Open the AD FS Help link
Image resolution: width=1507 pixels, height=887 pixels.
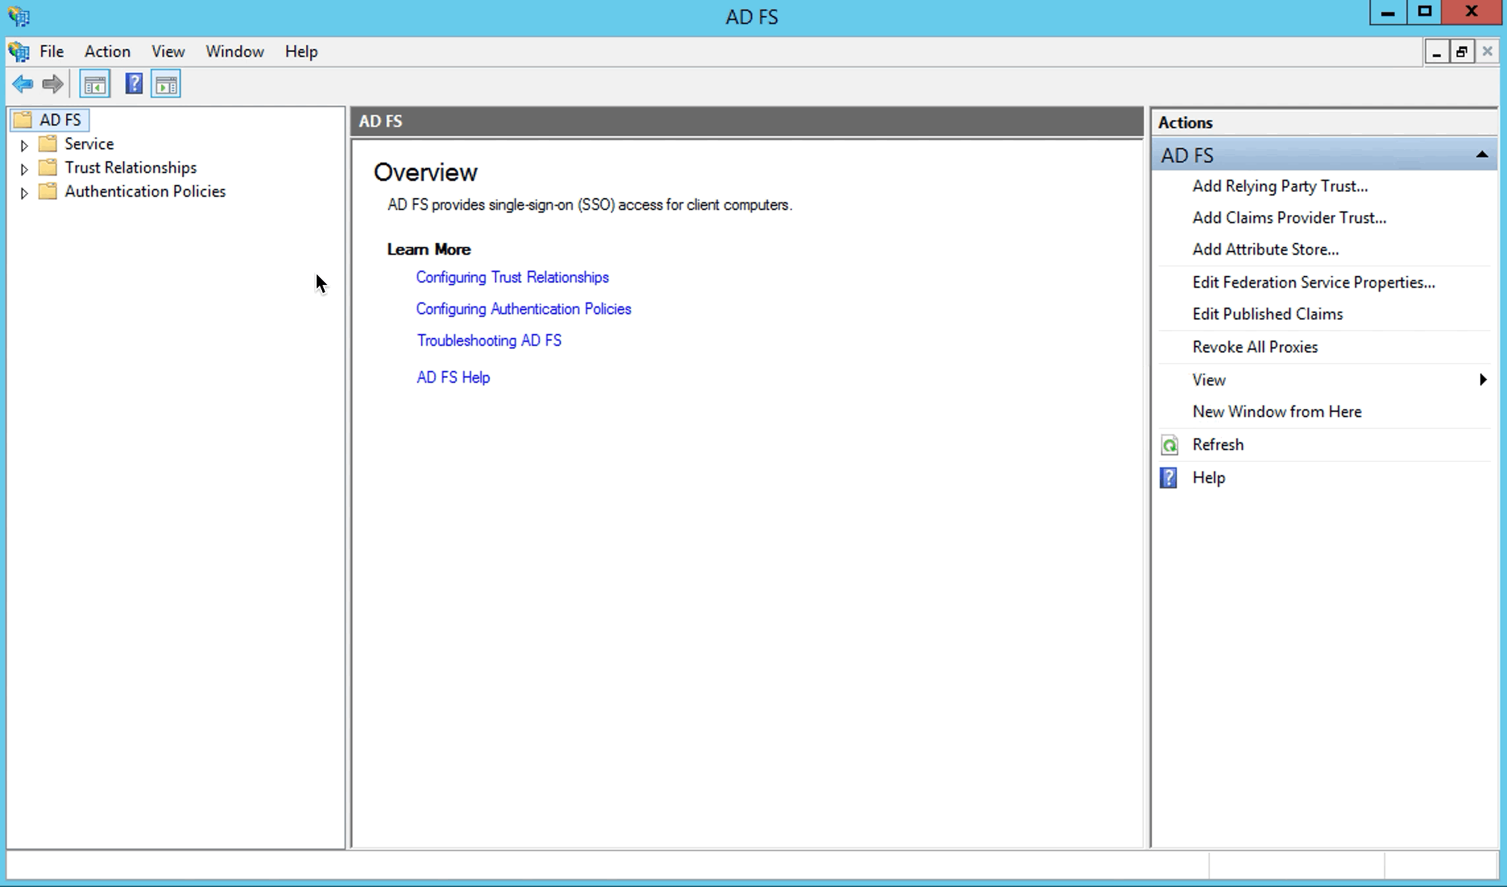[453, 378]
